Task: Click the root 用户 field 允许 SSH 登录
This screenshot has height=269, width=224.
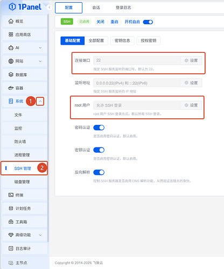Action: click(137, 105)
